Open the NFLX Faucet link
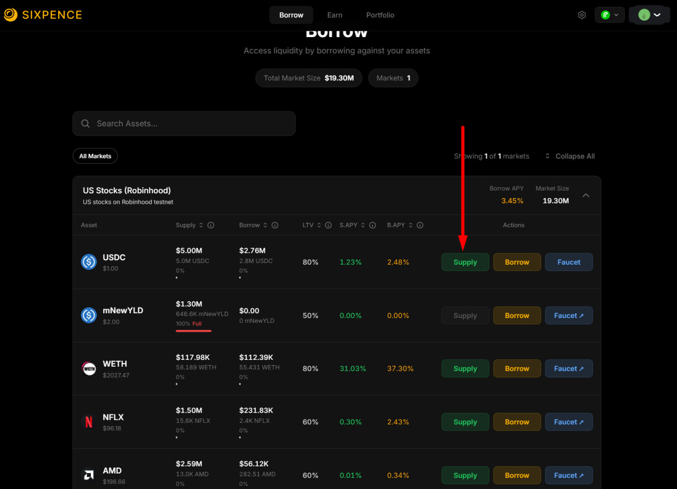 [x=569, y=422]
